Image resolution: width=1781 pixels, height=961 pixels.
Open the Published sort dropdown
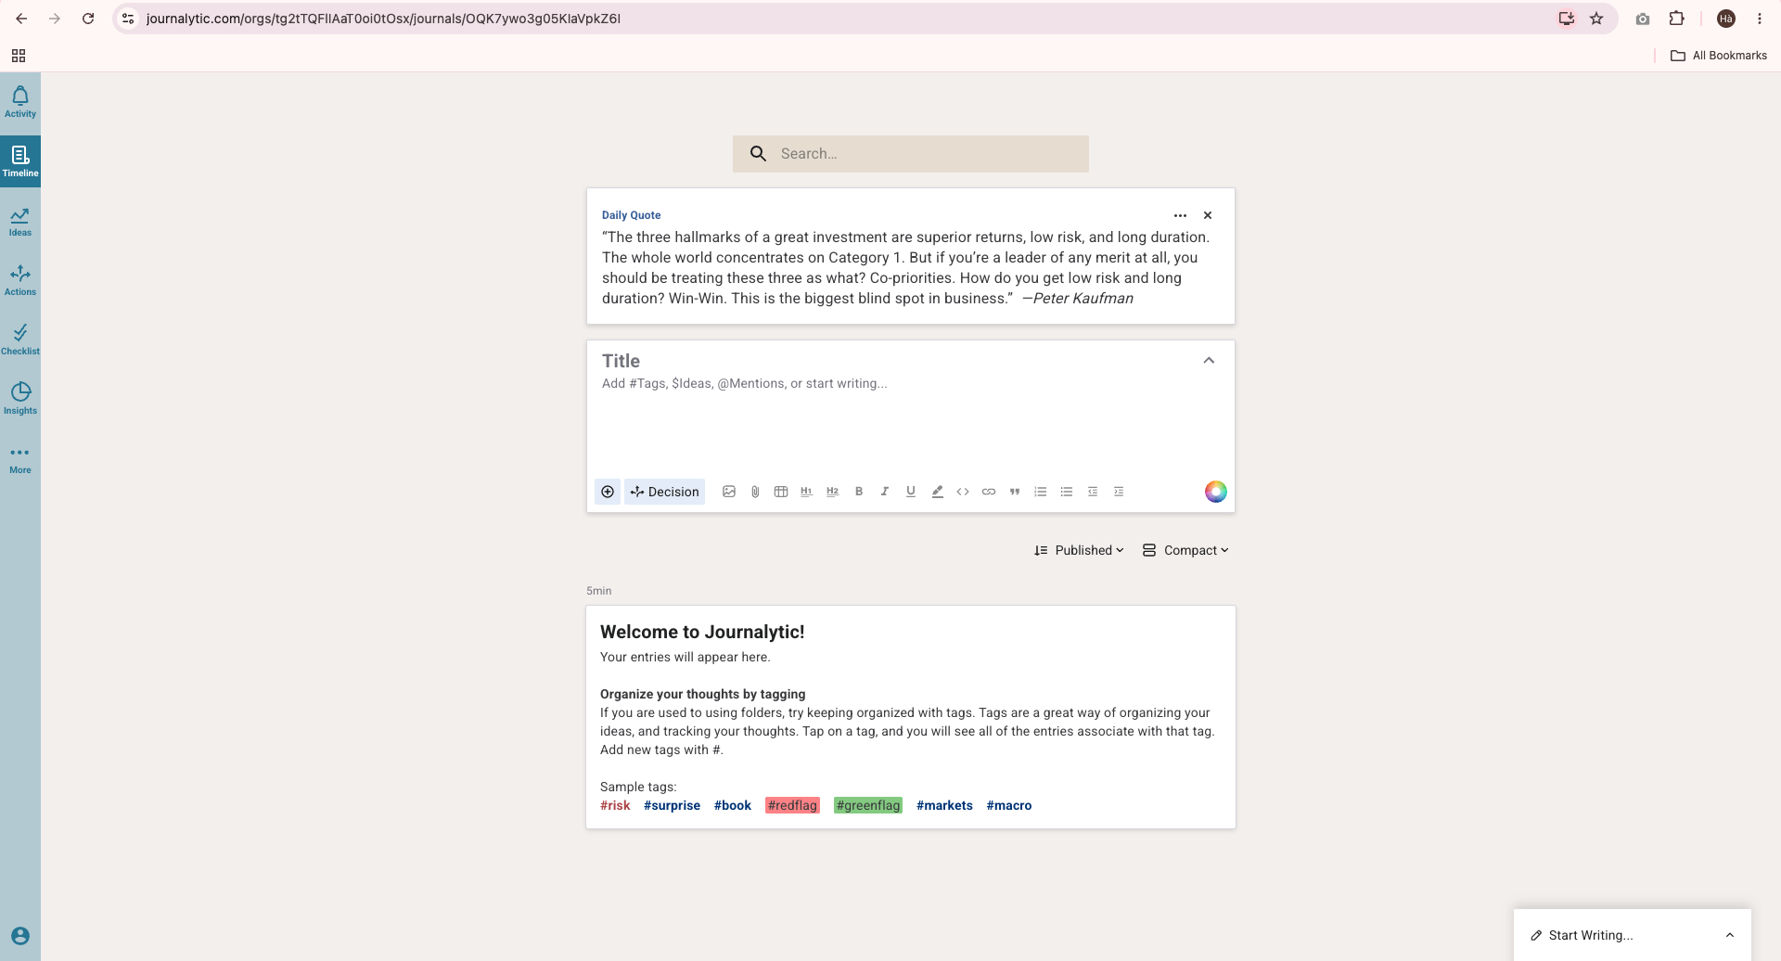pyautogui.click(x=1079, y=550)
